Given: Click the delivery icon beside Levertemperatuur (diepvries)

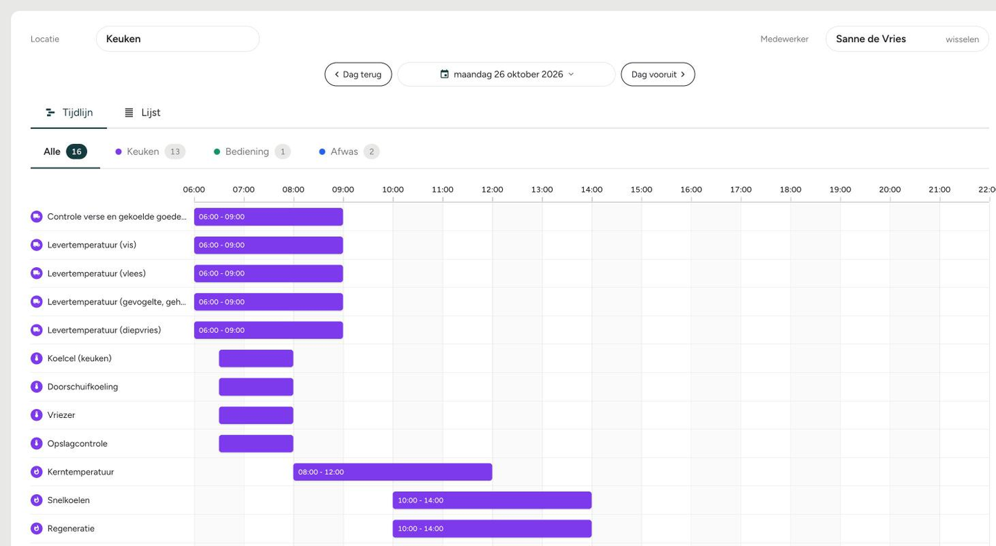Looking at the screenshot, I should click(37, 330).
